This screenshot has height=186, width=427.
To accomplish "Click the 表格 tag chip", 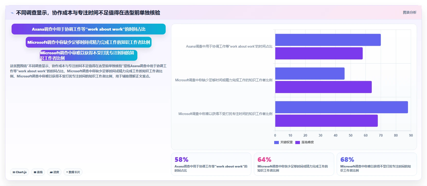I will point(38,172).
